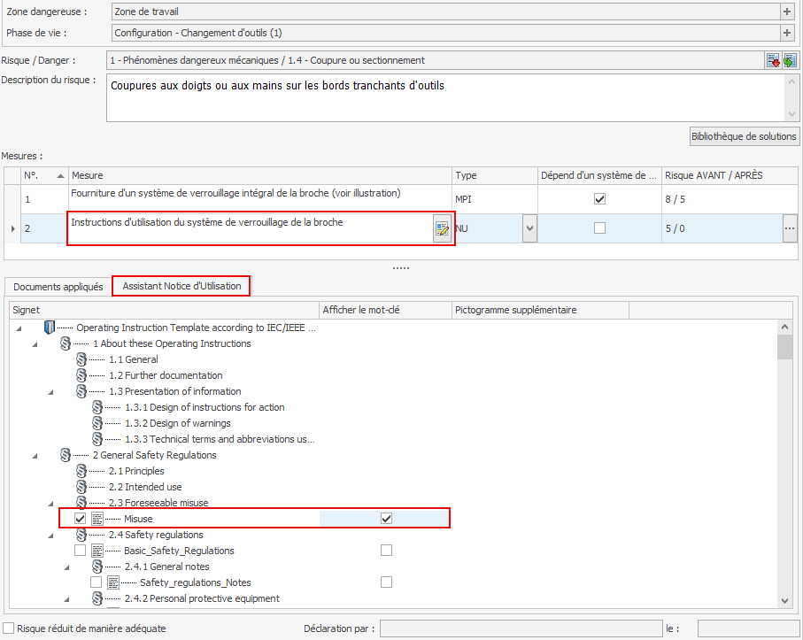Click the tree's vertical scrollbar down arrow

pyautogui.click(x=784, y=601)
